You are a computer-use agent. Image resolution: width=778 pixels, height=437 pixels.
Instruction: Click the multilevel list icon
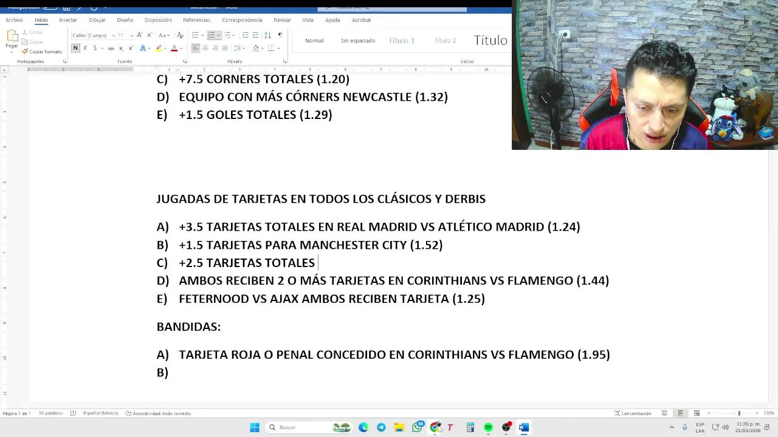coord(227,35)
